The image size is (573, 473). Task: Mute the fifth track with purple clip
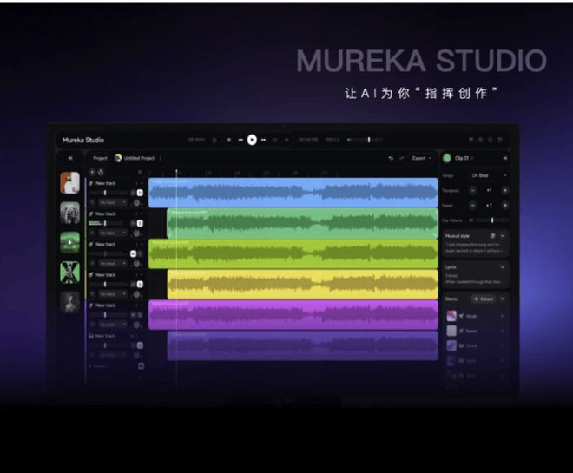click(133, 314)
